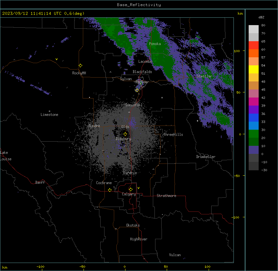Click the Drumheller label
278x271 pixels.
[206, 157]
